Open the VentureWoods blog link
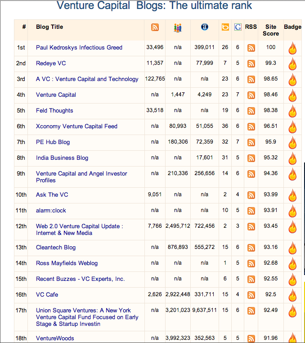The height and width of the screenshot is (343, 305). 55,338
